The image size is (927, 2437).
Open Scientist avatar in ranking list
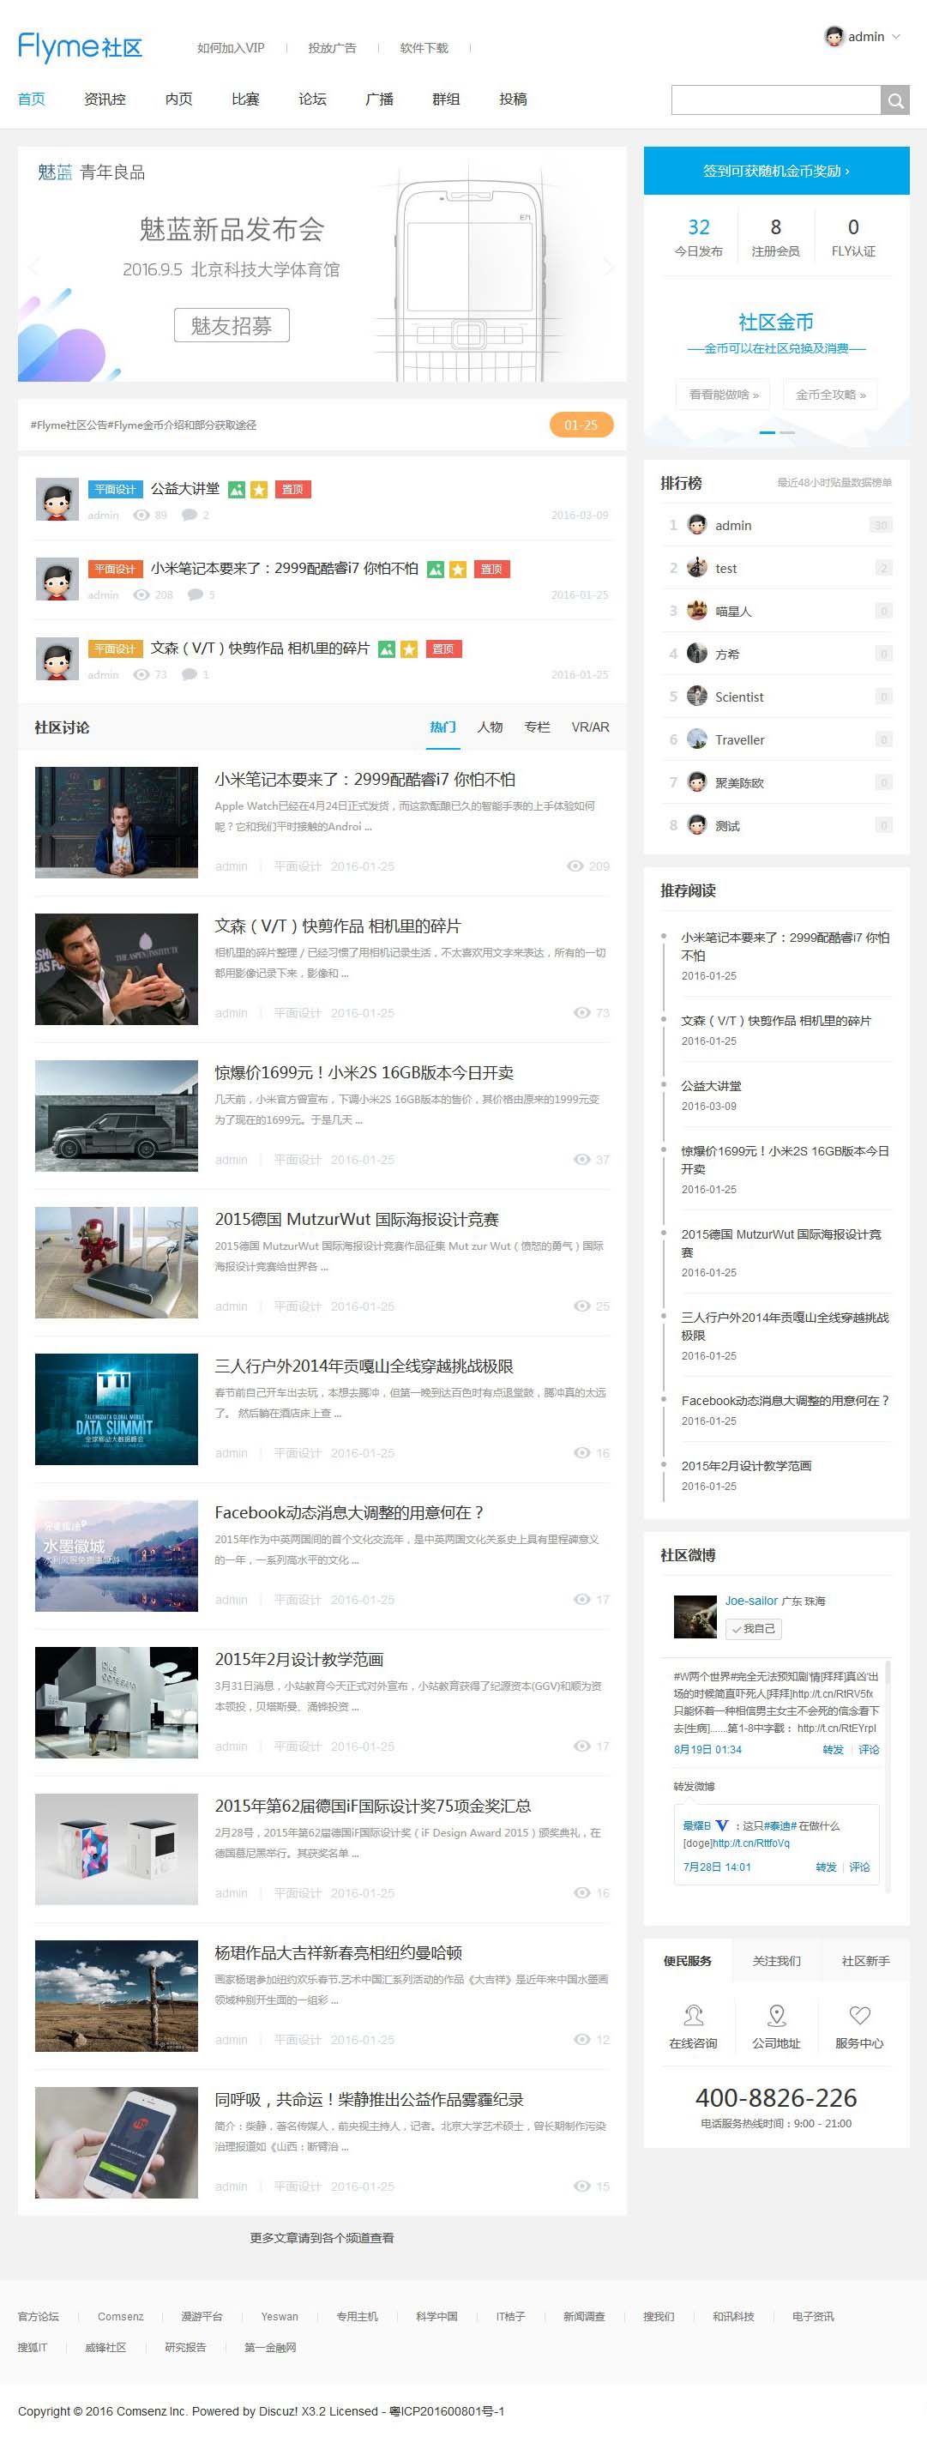[697, 697]
